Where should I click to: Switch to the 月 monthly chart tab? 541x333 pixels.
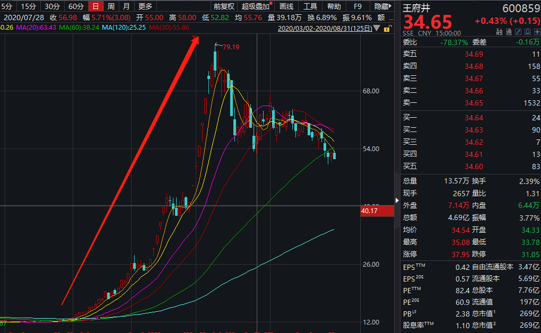tap(126, 6)
